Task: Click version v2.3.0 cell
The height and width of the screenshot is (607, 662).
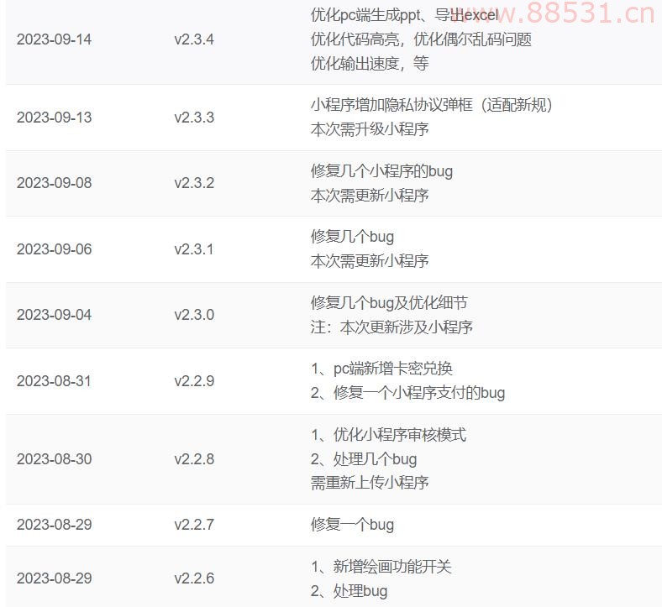Action: click(x=194, y=315)
